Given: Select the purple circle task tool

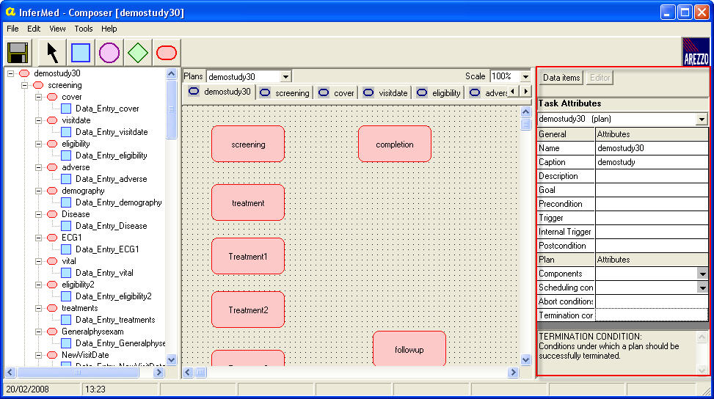Looking at the screenshot, I should 109,53.
